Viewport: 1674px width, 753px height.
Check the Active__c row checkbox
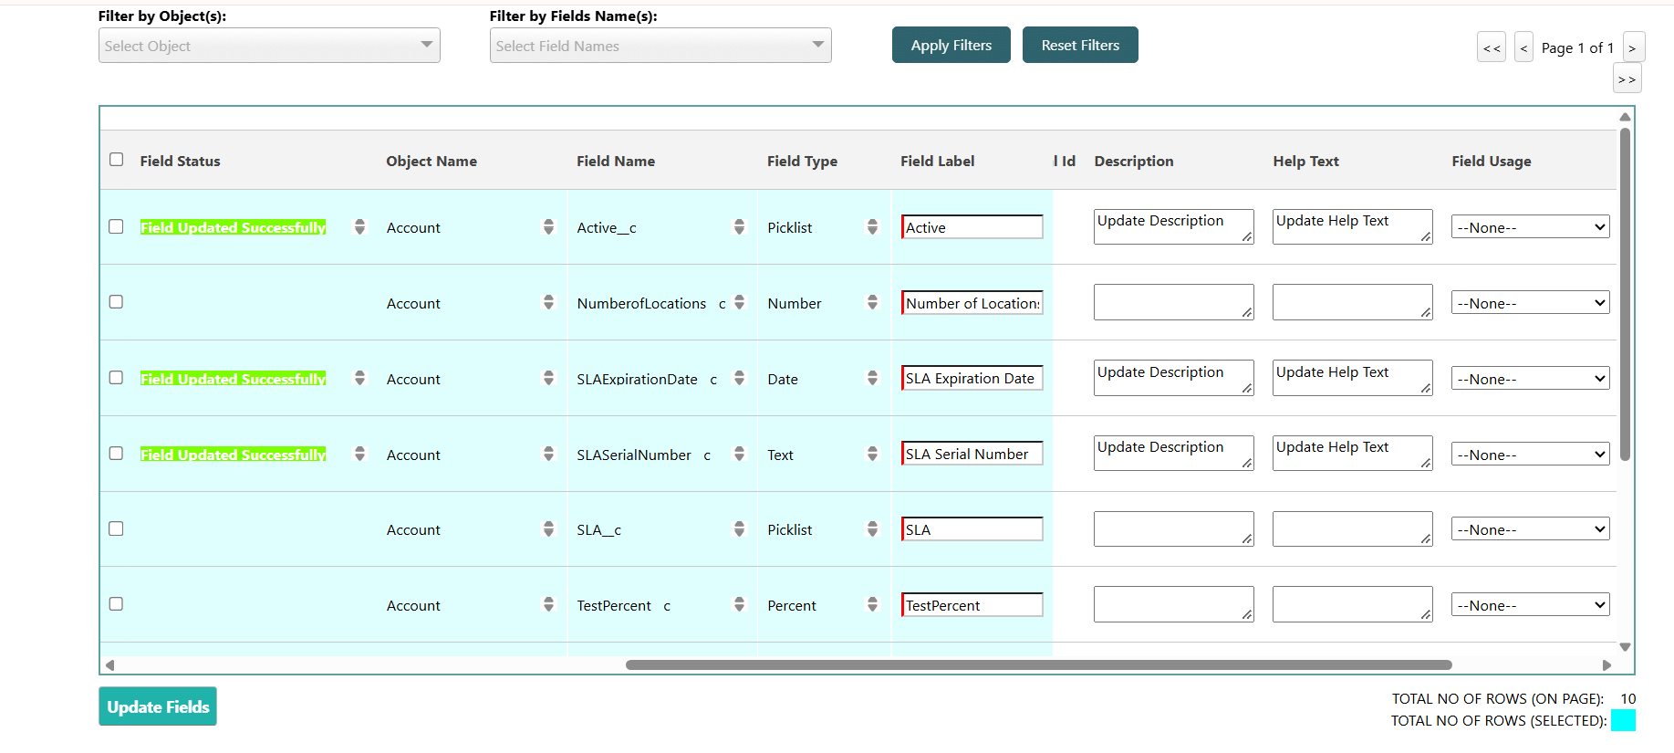[x=116, y=226]
